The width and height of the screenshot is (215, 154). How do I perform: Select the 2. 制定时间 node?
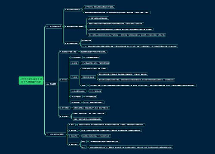(x=73, y=130)
